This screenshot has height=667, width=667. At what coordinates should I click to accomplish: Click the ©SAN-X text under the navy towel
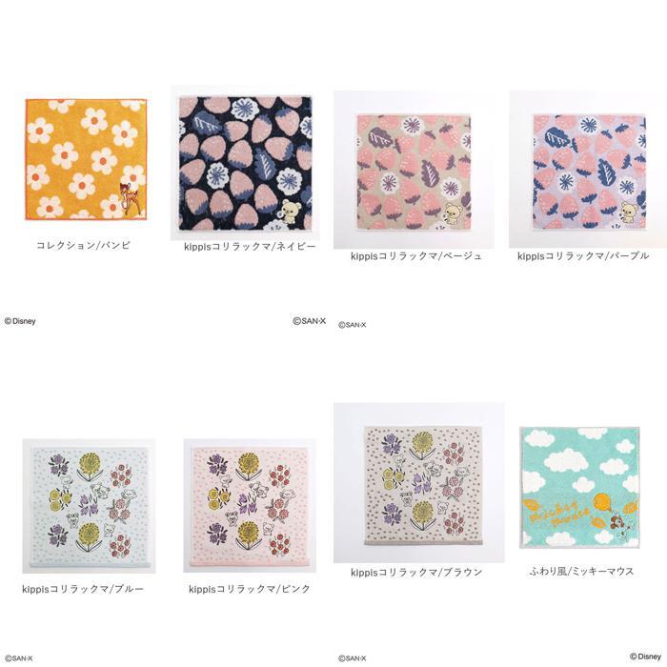coord(310,321)
